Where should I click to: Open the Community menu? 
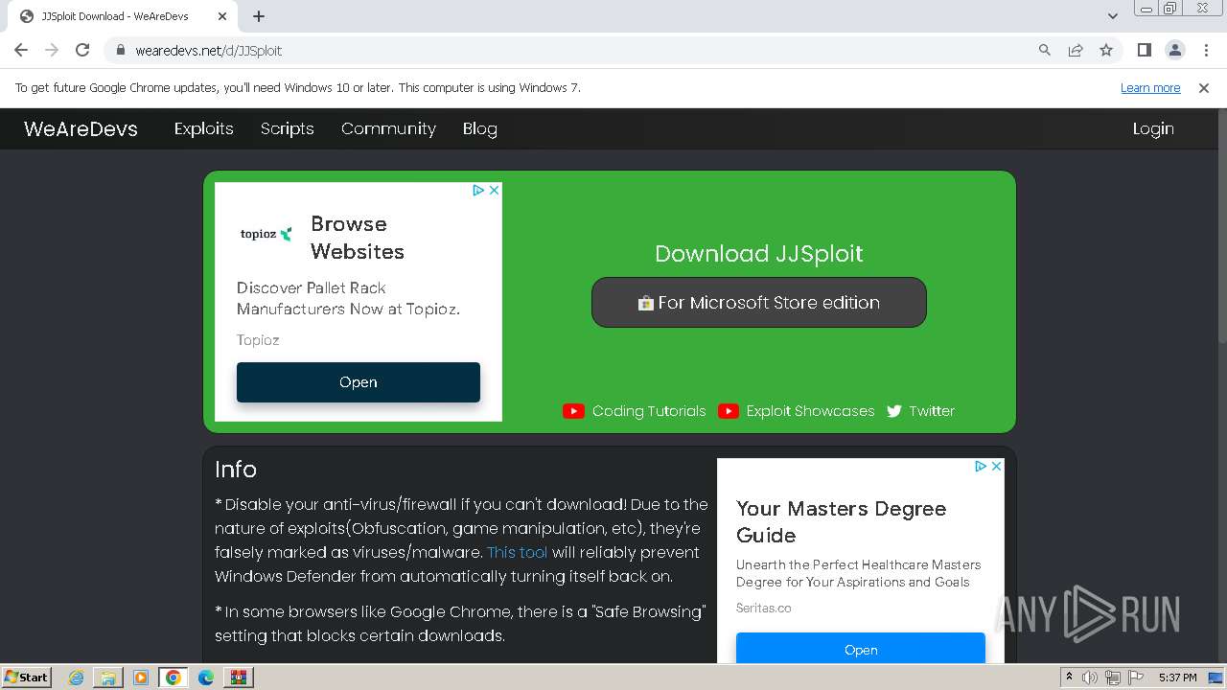(x=388, y=128)
